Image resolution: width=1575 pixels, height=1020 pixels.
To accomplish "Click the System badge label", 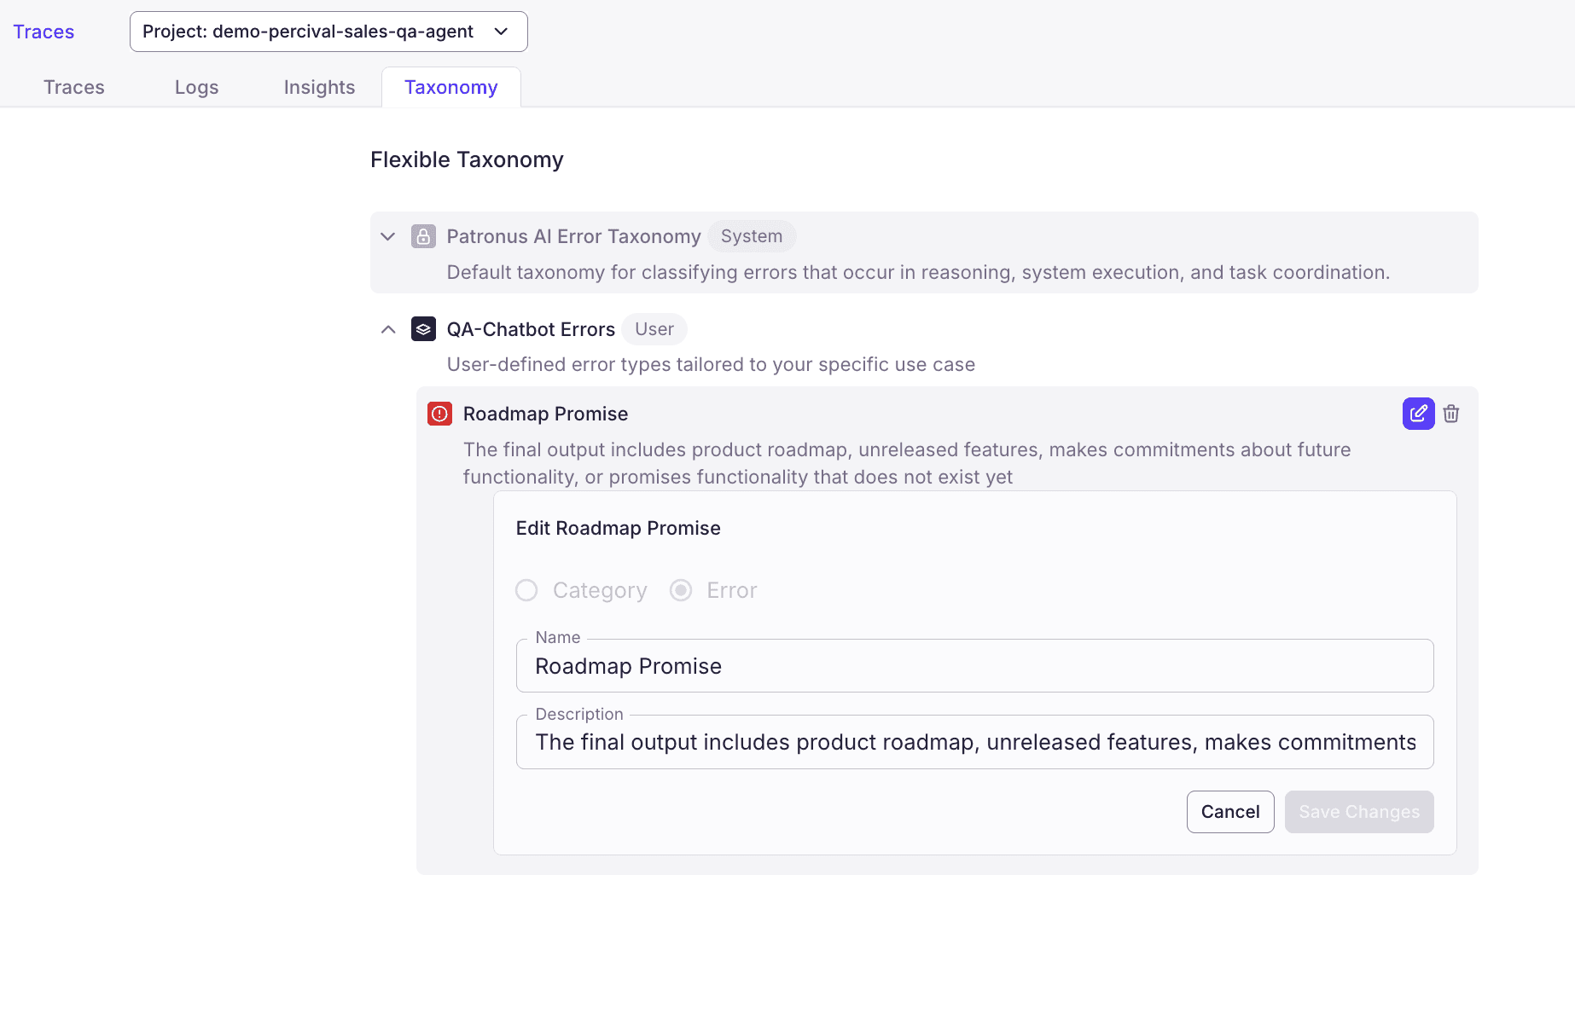I will [751, 236].
